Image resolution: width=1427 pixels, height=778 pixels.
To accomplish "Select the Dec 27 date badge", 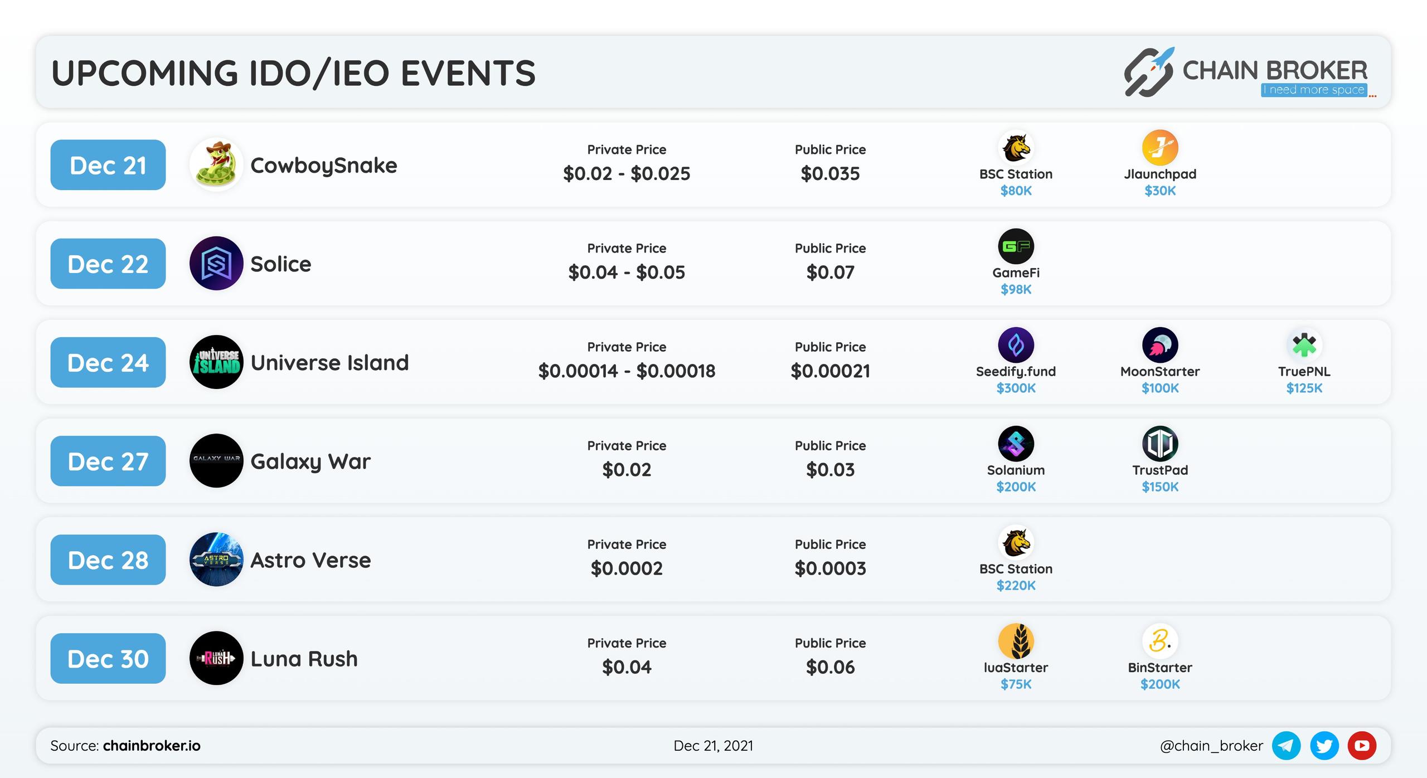I will [x=108, y=461].
